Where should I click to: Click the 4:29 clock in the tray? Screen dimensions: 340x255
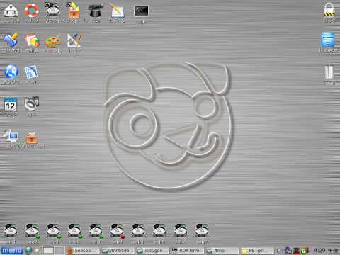(x=326, y=250)
